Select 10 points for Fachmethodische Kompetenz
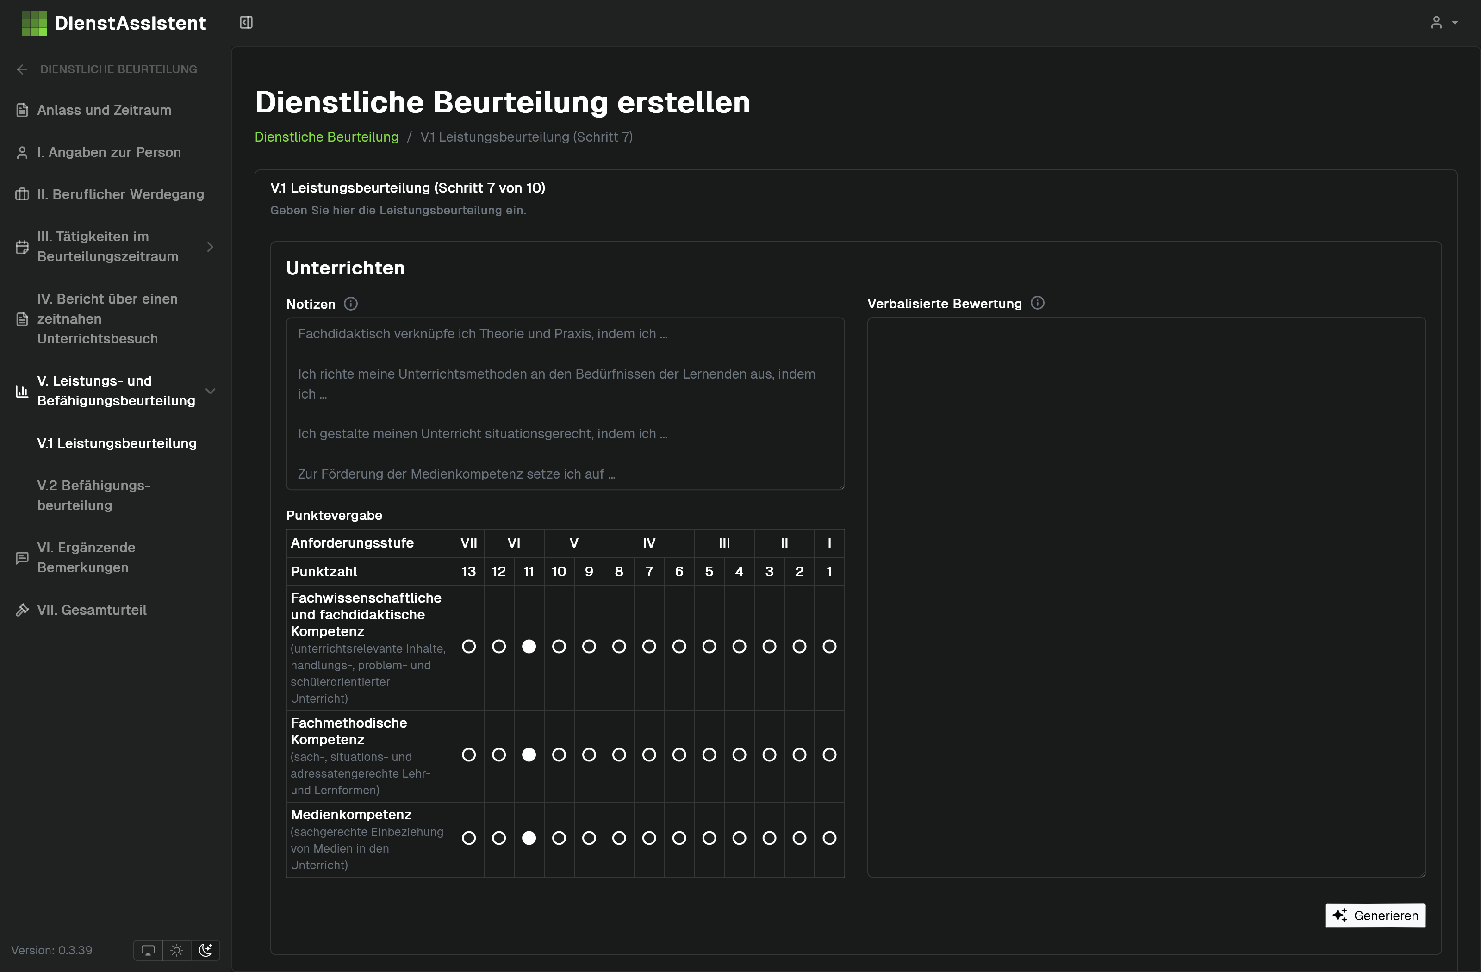The height and width of the screenshot is (972, 1481). point(559,755)
